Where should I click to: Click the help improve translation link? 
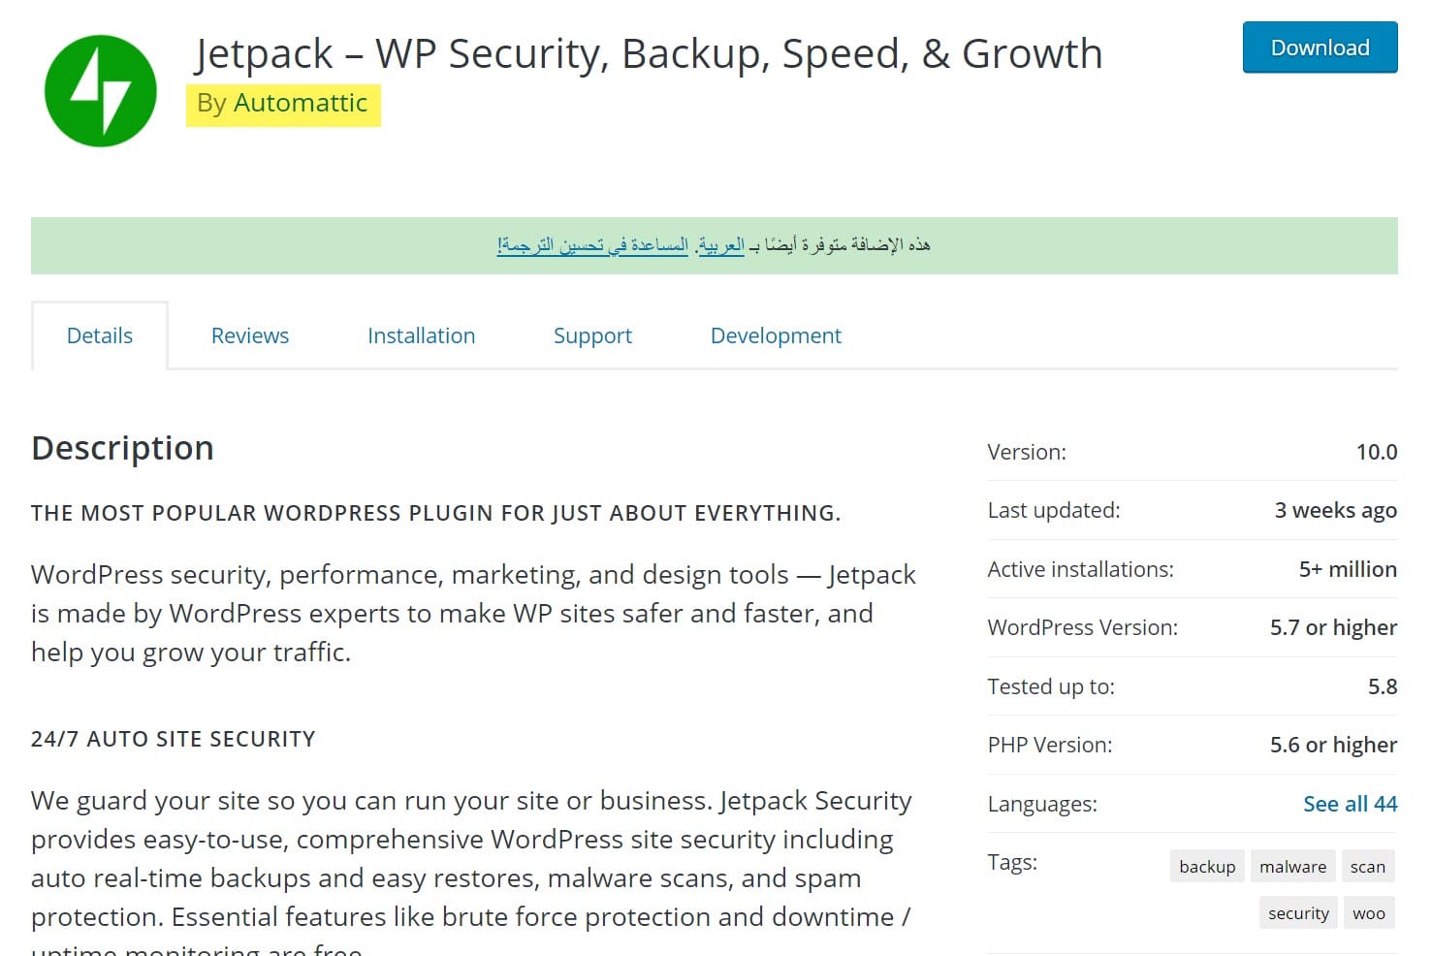[592, 245]
